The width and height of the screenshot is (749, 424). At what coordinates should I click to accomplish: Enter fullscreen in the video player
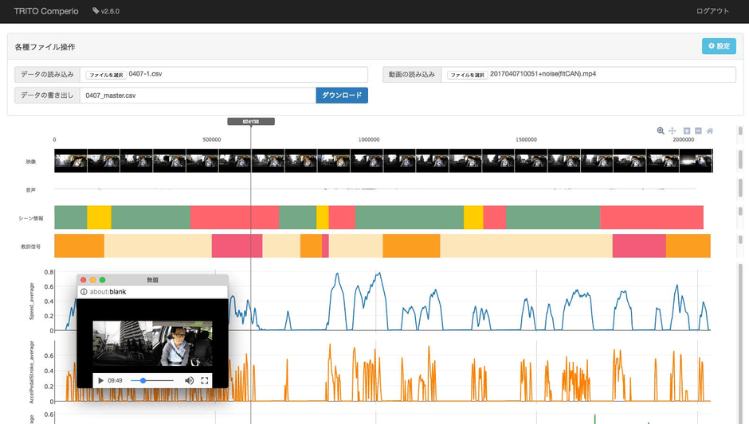click(x=205, y=381)
